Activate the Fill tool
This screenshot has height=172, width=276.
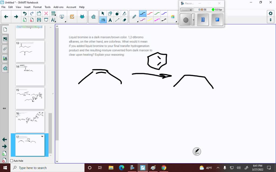(124, 13)
